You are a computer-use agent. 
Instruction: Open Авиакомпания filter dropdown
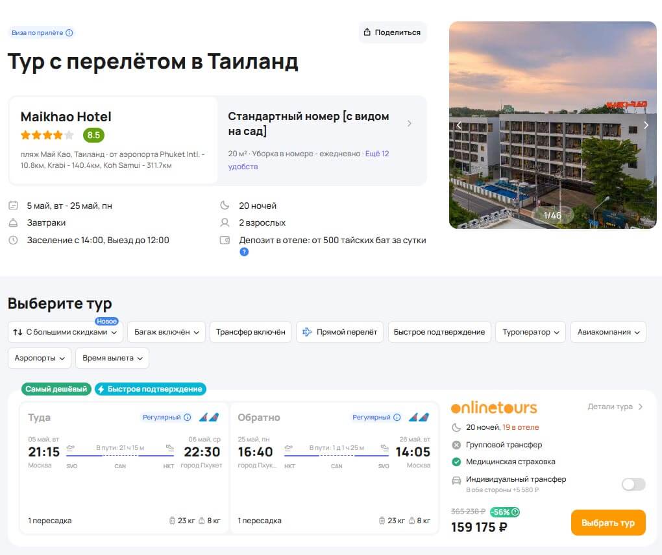(608, 333)
